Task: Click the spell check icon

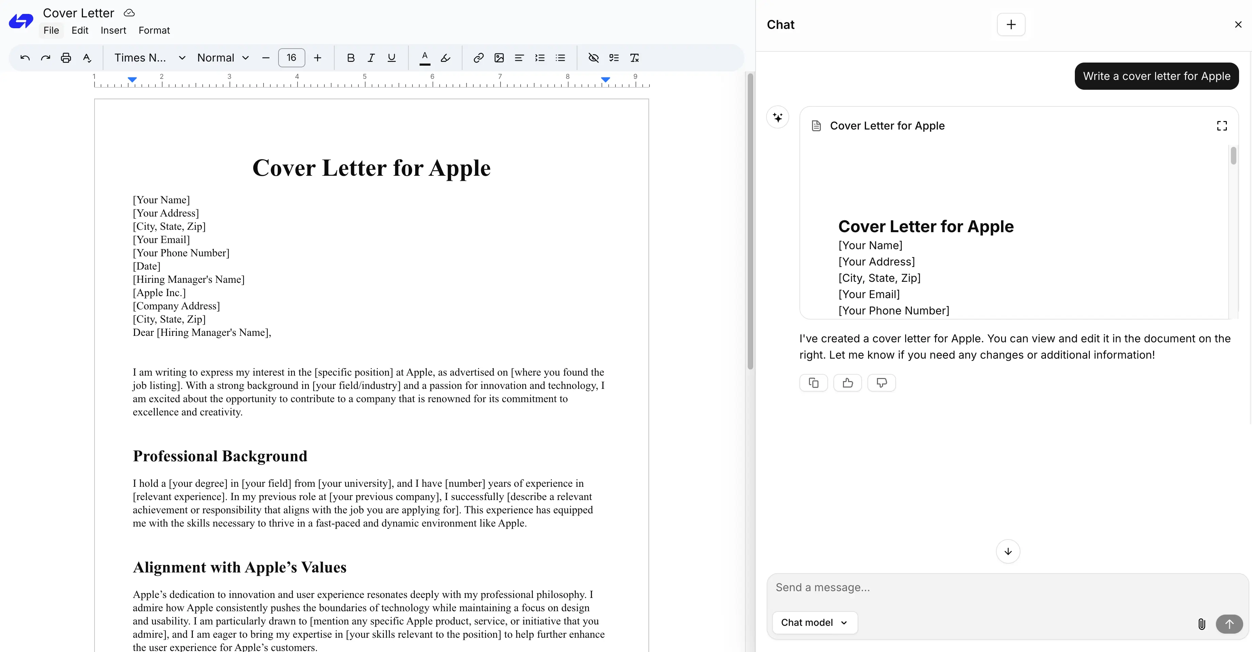Action: pos(87,58)
